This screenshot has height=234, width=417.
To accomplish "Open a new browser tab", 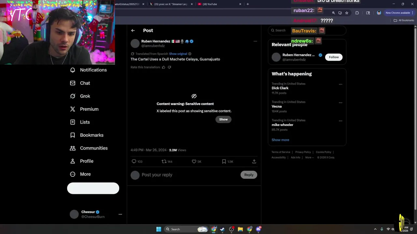I will pos(248,4).
